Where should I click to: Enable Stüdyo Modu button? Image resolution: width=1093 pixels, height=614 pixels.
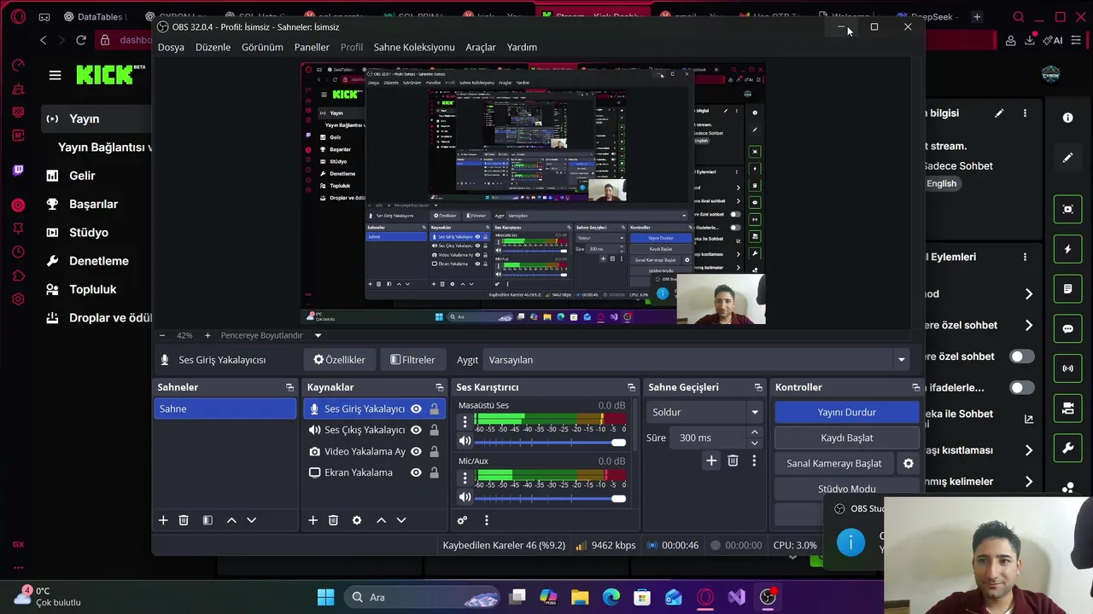tap(847, 489)
